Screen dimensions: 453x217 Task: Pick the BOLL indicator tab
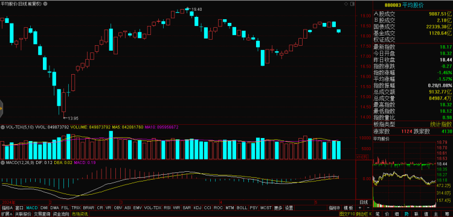point(242,207)
